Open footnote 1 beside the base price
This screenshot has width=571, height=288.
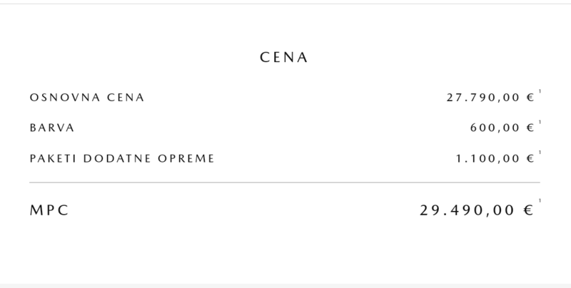540,92
